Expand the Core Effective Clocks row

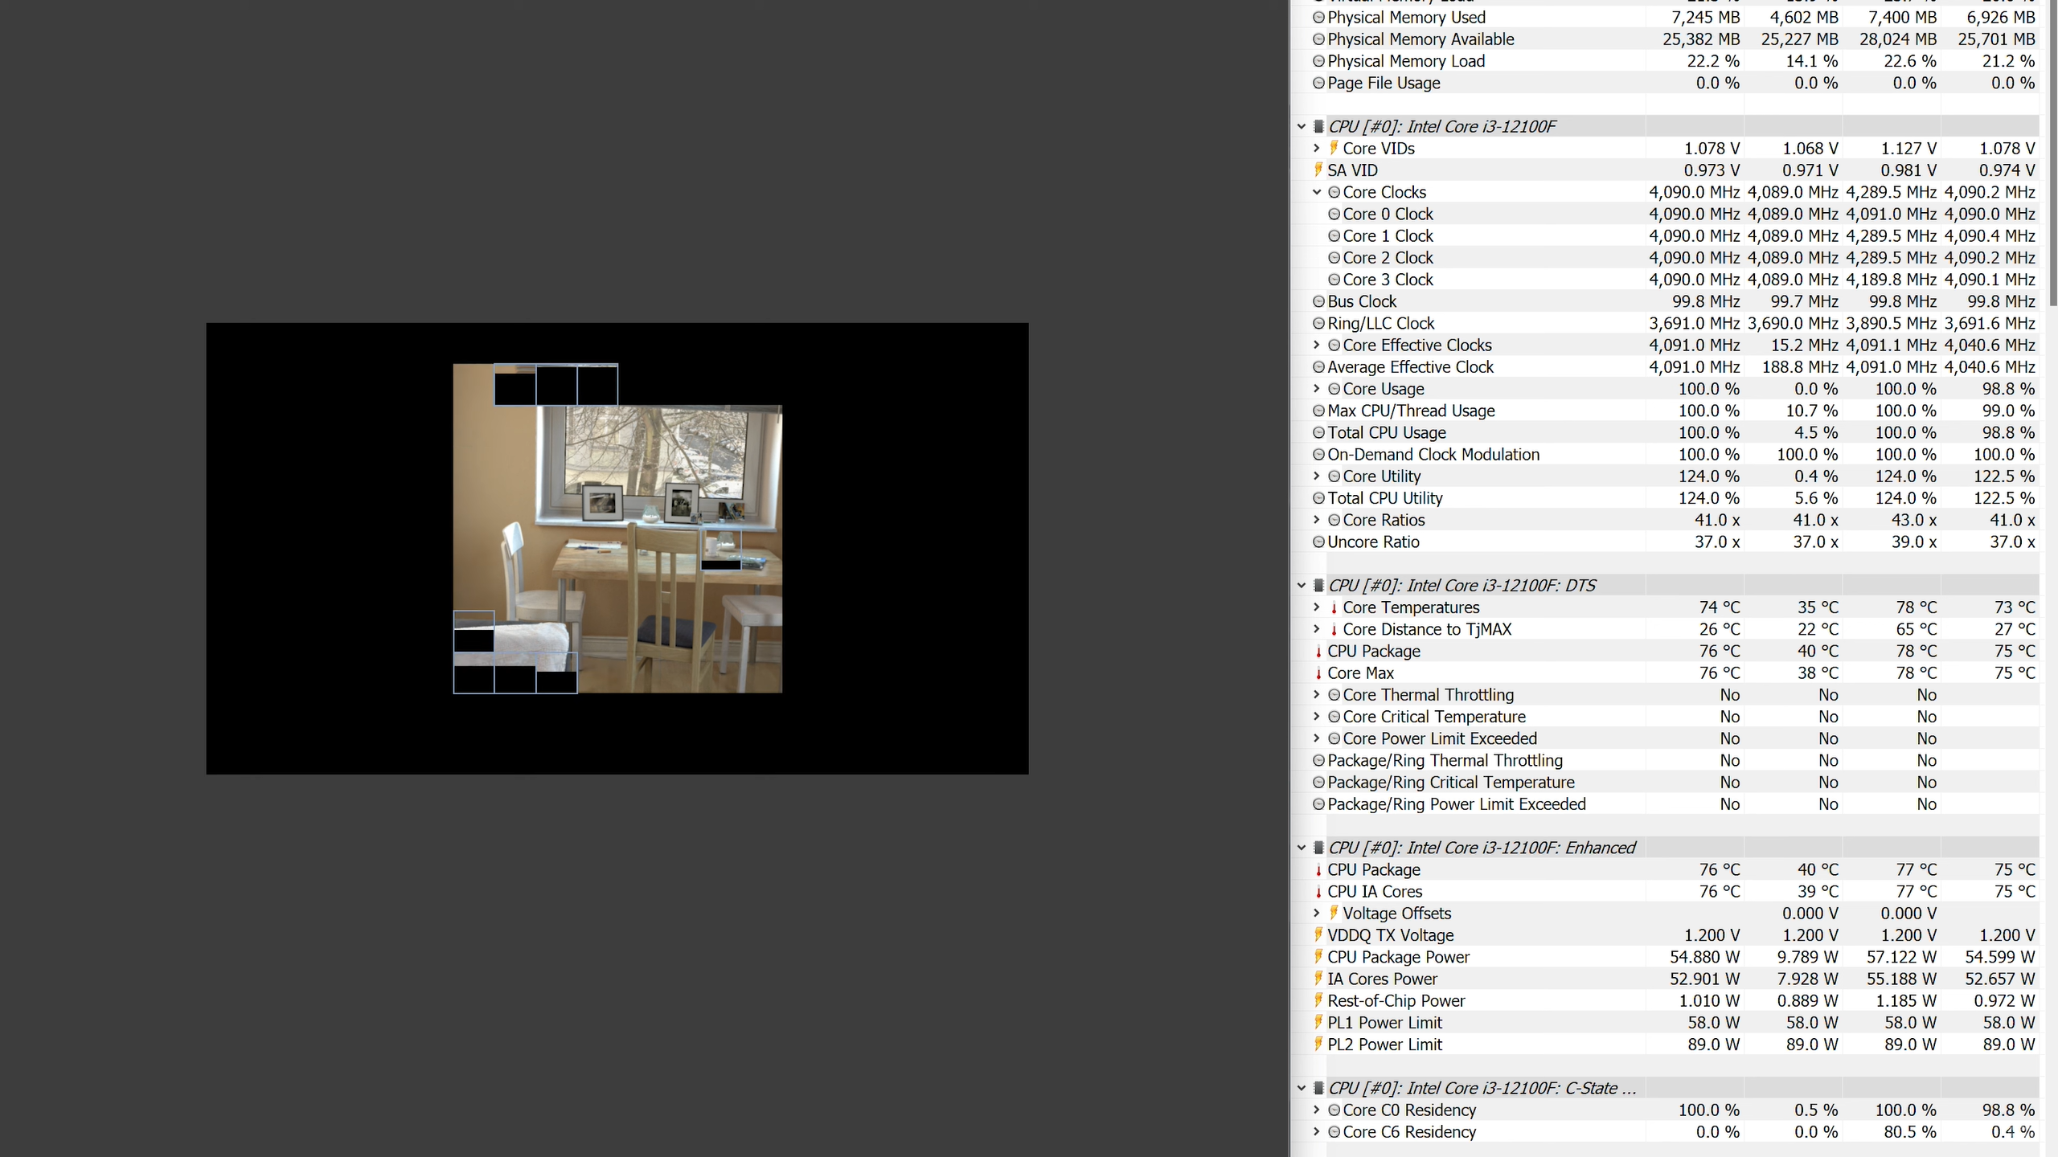pos(1317,345)
